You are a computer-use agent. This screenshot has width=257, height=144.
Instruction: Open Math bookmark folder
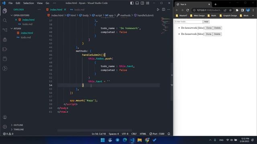coord(212,16)
